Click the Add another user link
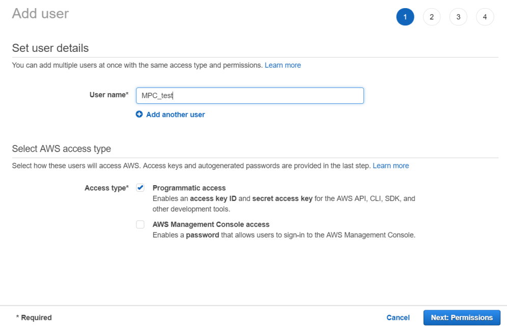Image resolution: width=507 pixels, height=327 pixels. 176,114
